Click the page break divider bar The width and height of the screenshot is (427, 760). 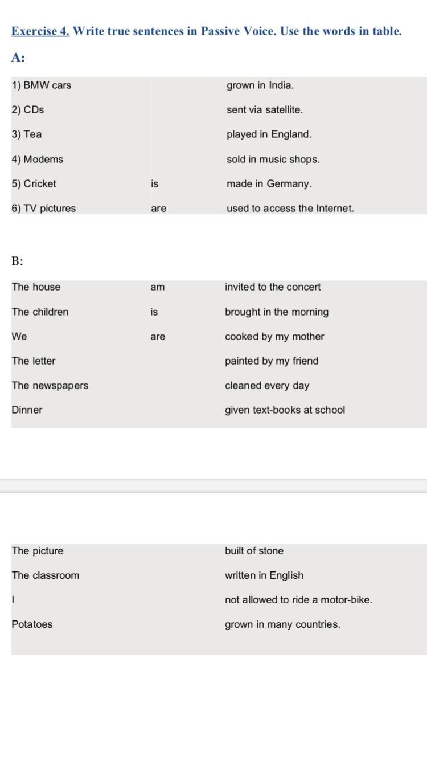click(213, 485)
